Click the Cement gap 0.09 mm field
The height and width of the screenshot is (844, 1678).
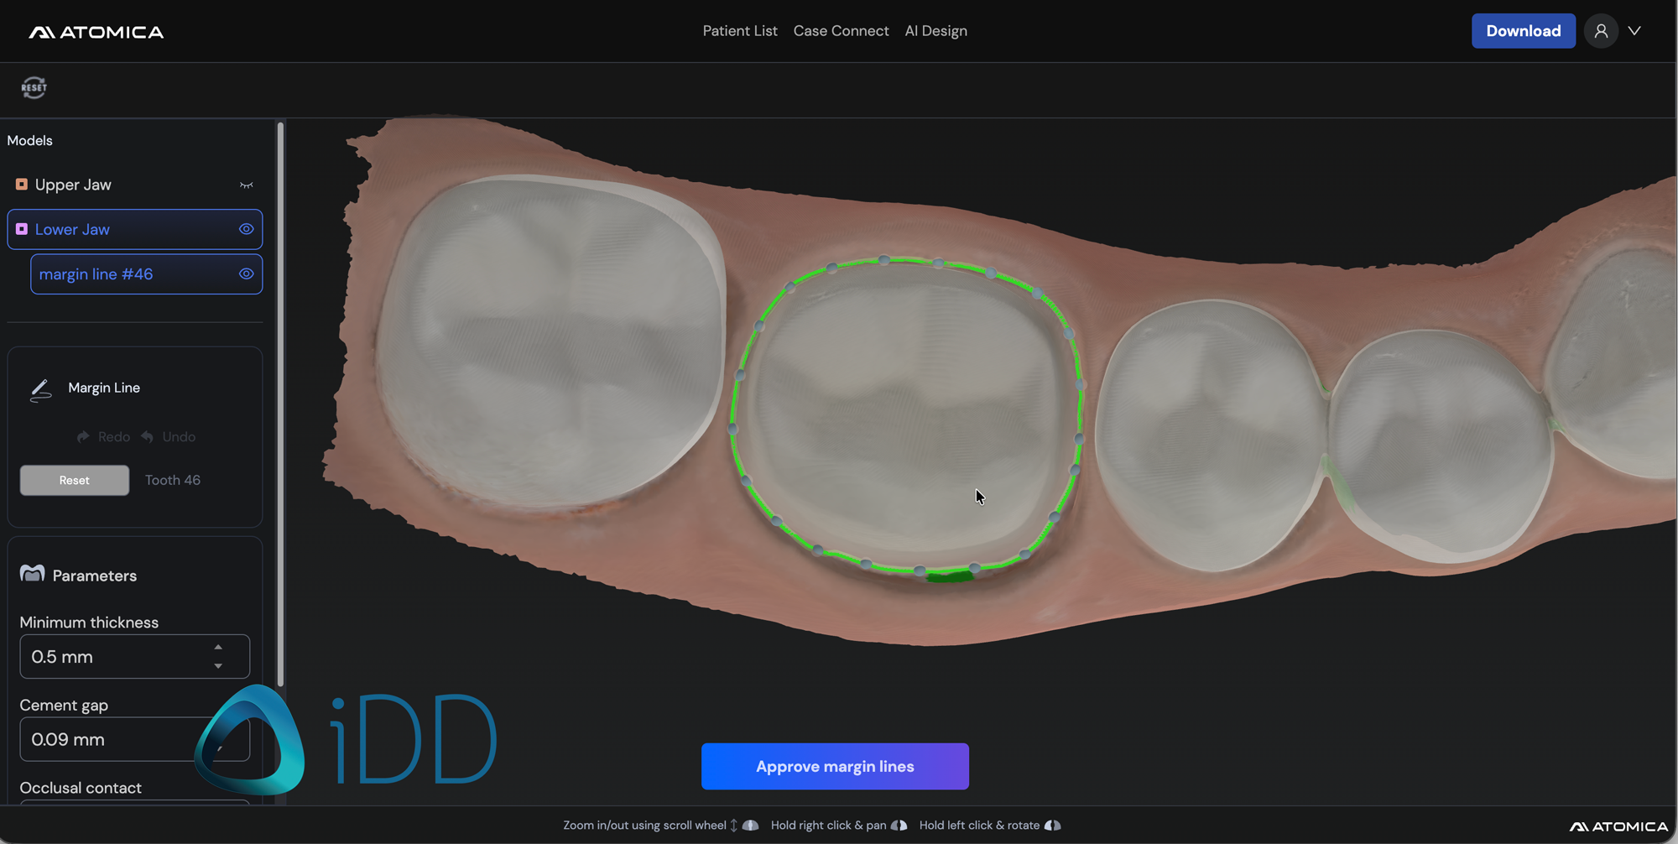134,739
